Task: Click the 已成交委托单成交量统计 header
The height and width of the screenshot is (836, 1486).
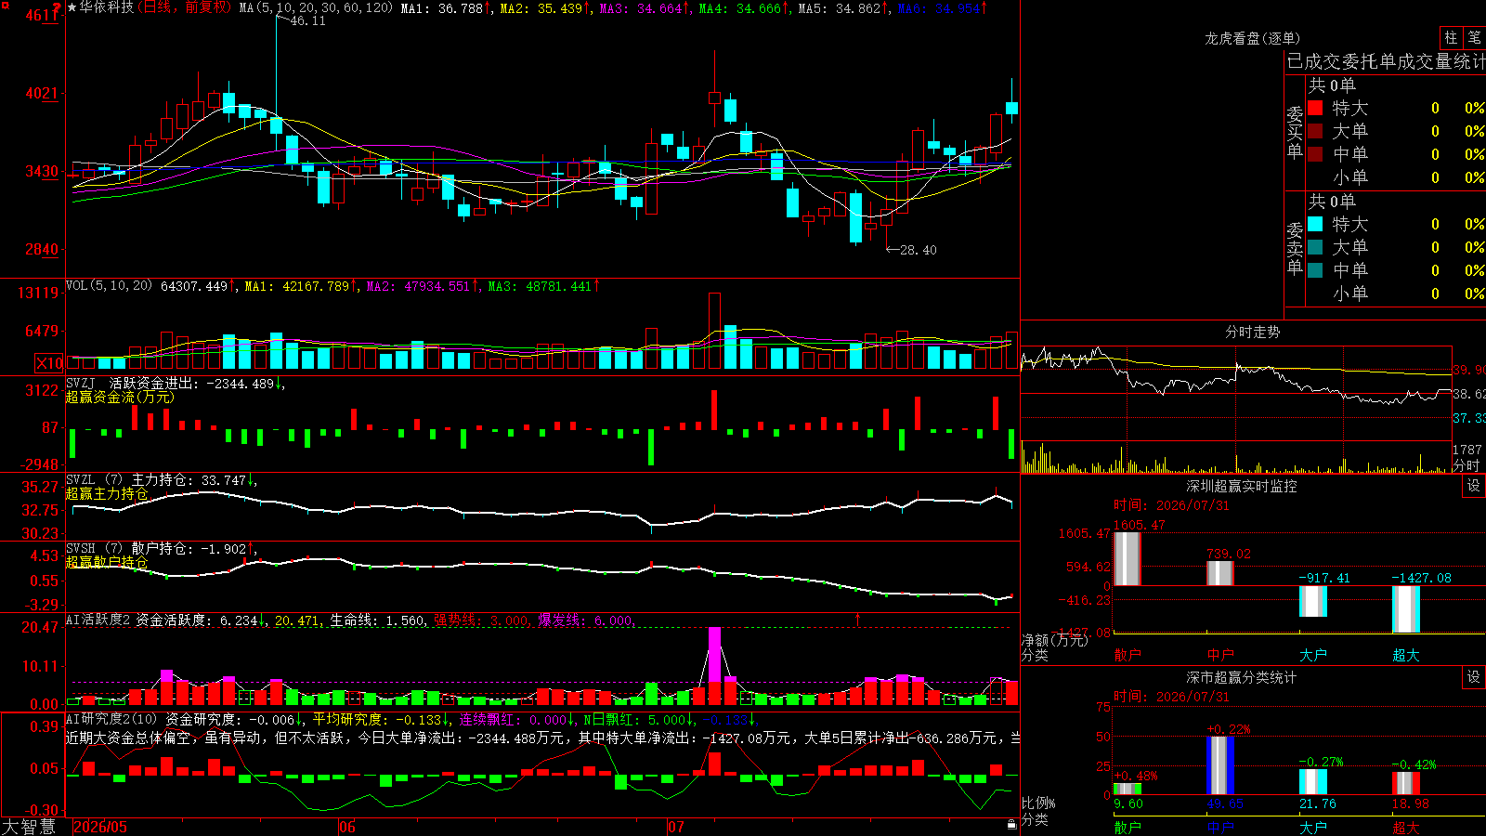Action: click(1386, 61)
